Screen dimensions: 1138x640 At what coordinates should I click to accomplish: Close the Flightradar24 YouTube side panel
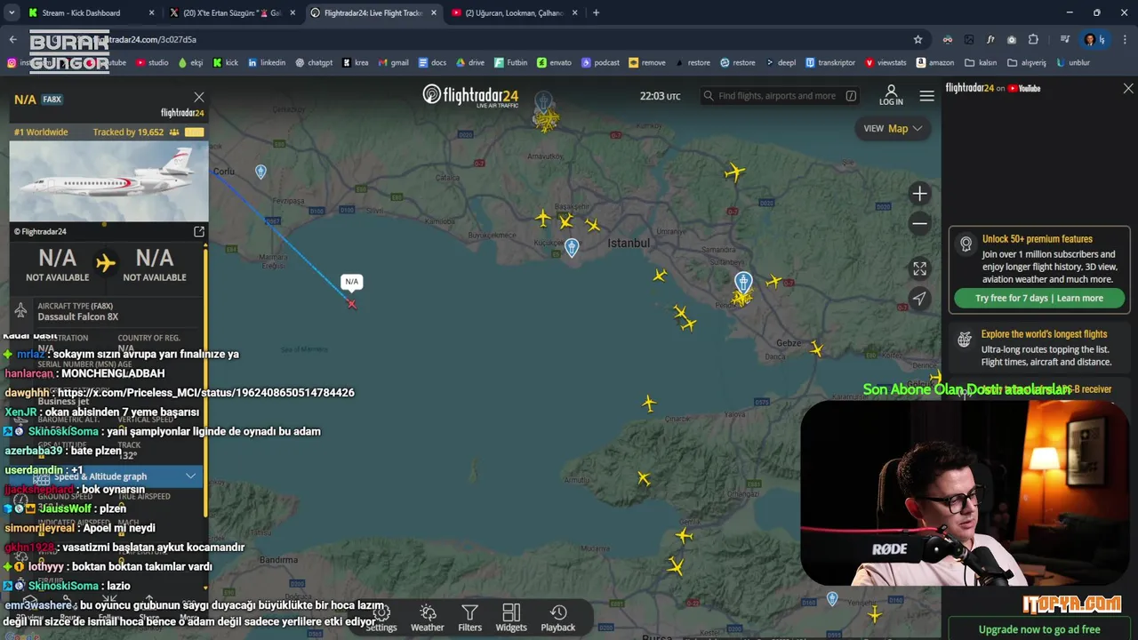point(1128,88)
